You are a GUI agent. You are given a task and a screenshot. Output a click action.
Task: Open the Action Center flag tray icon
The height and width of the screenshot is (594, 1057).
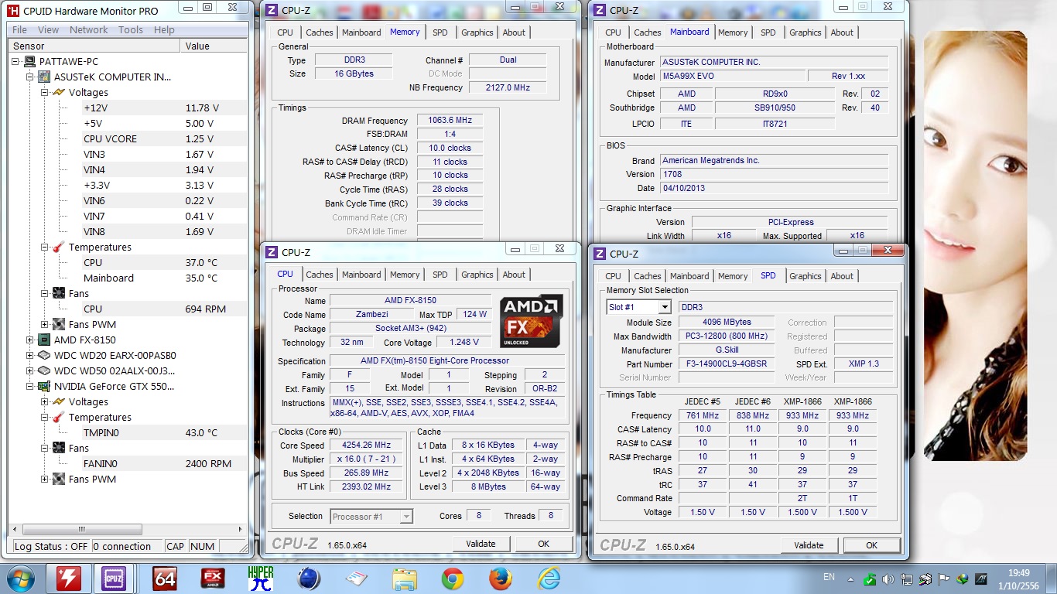[943, 579]
